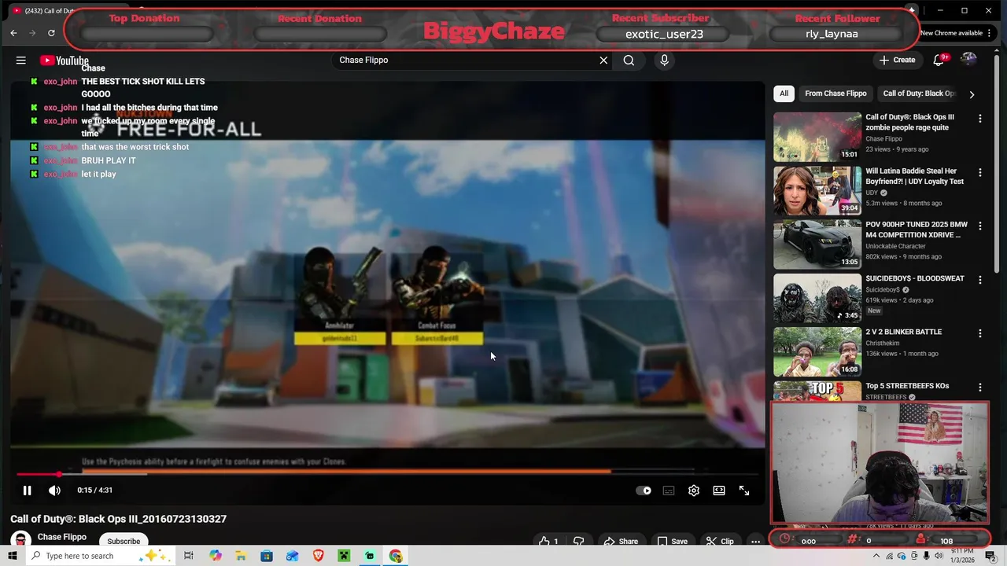The image size is (1007, 566).
Task: Enter fullscreen on the video player
Action: coord(743,491)
